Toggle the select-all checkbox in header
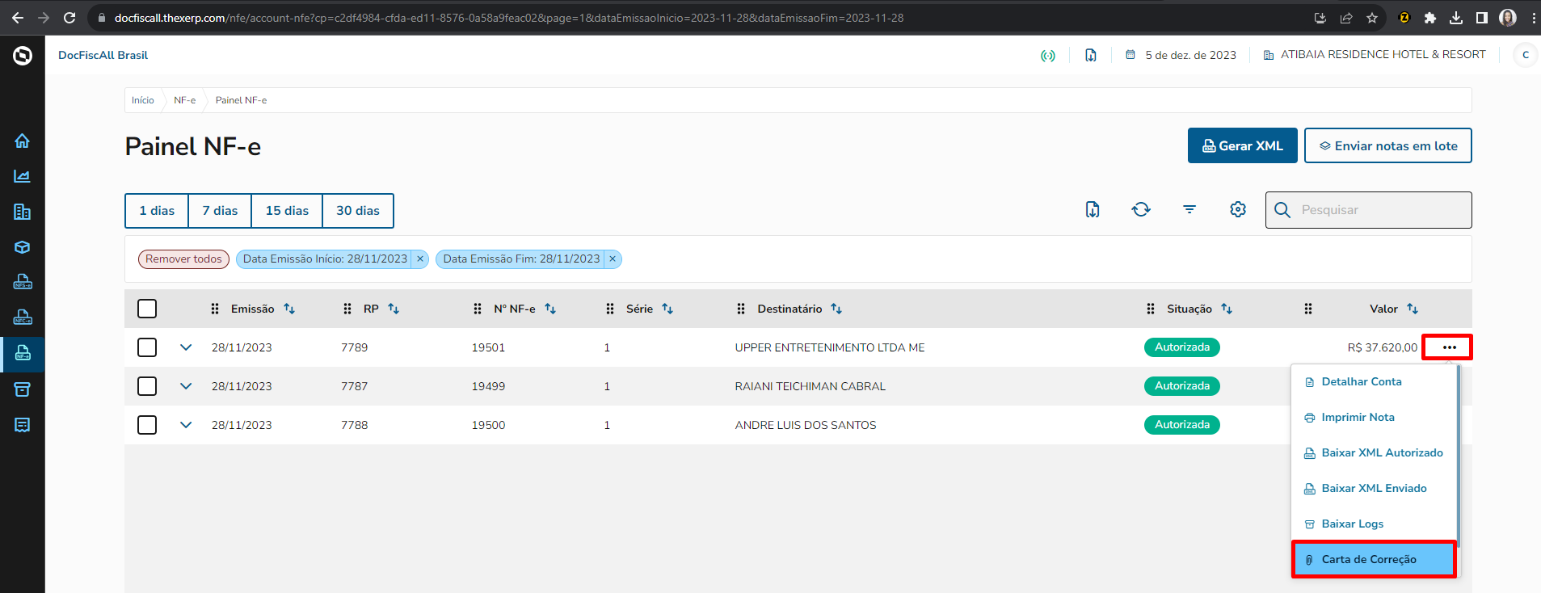Screen dimensions: 1541x593 coord(147,309)
